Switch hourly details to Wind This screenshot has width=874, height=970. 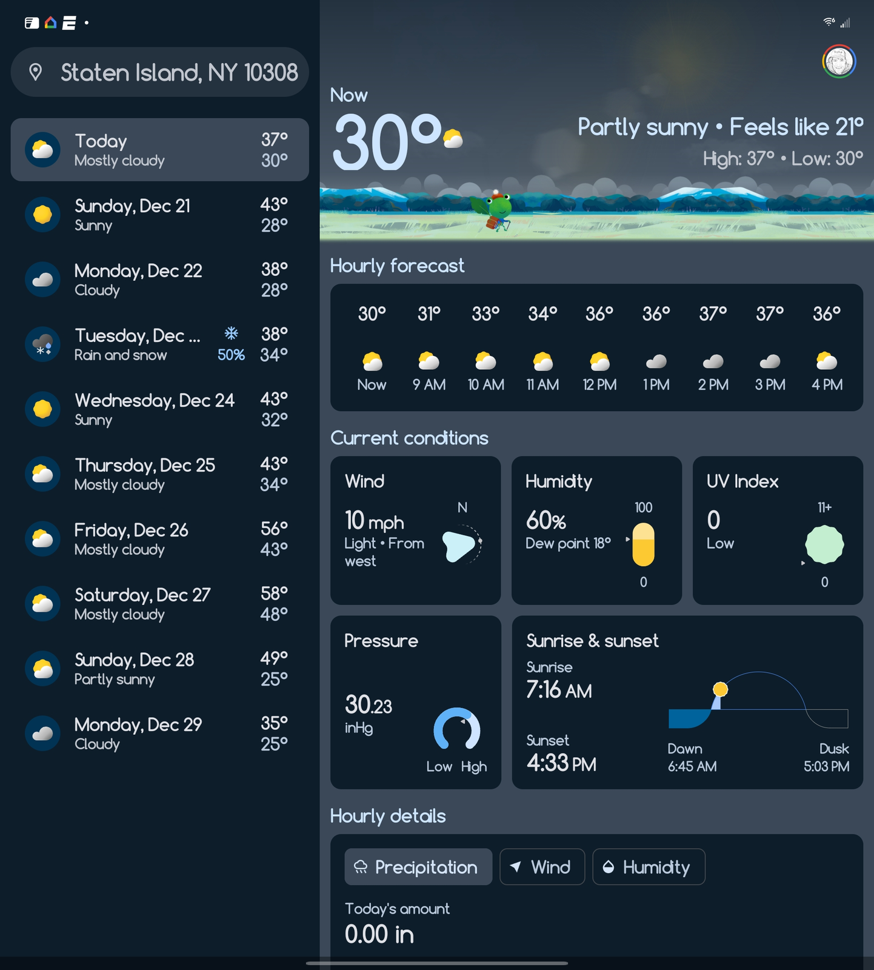pos(542,867)
